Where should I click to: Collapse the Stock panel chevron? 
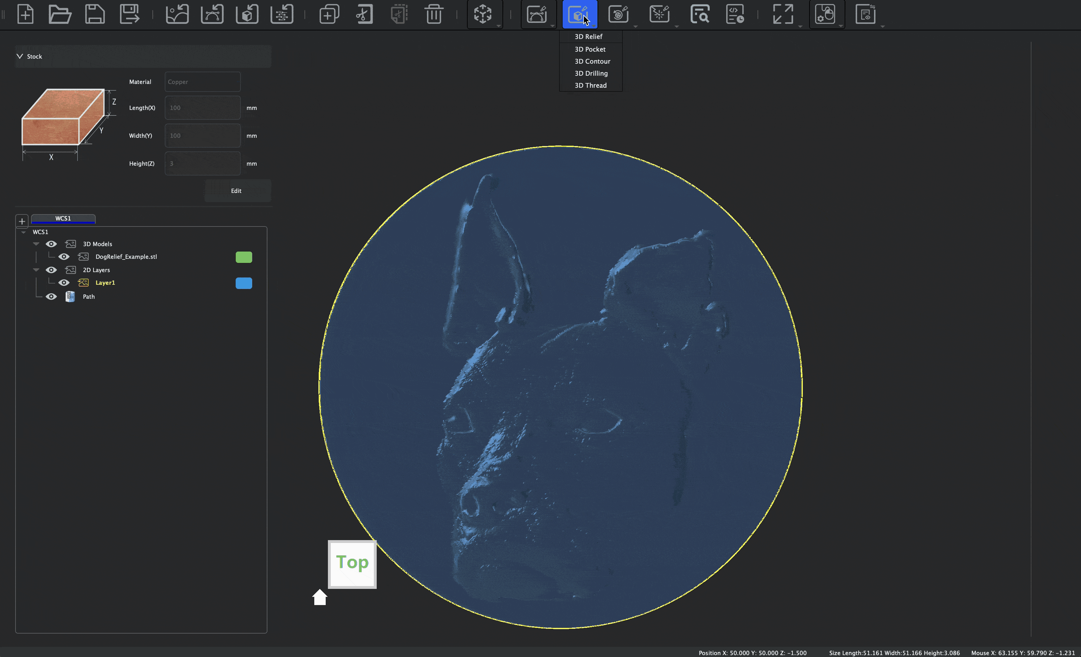[20, 56]
